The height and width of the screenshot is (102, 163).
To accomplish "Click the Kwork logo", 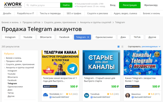I will [x=13, y=5].
